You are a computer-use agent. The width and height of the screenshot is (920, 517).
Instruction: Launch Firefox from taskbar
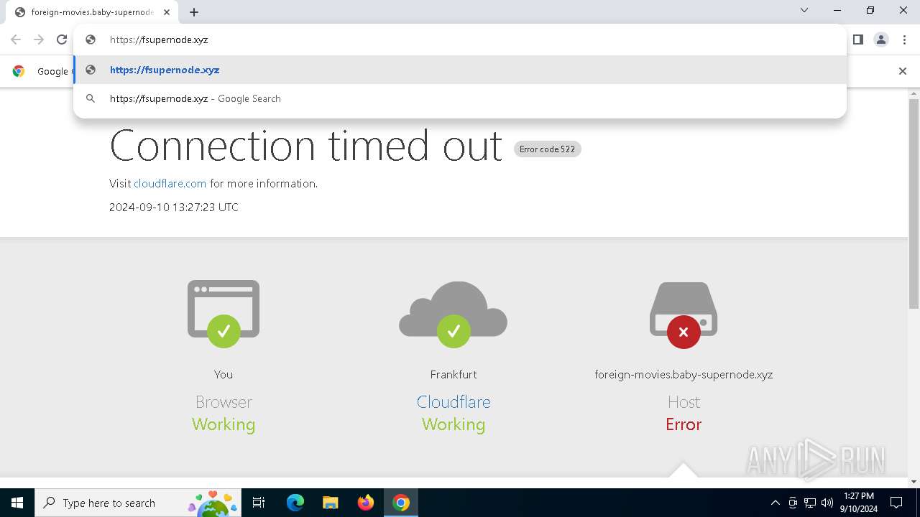[x=365, y=503]
